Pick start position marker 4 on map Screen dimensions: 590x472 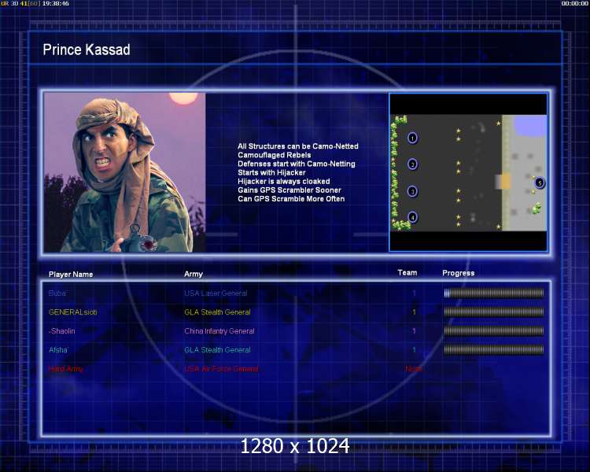click(x=413, y=218)
